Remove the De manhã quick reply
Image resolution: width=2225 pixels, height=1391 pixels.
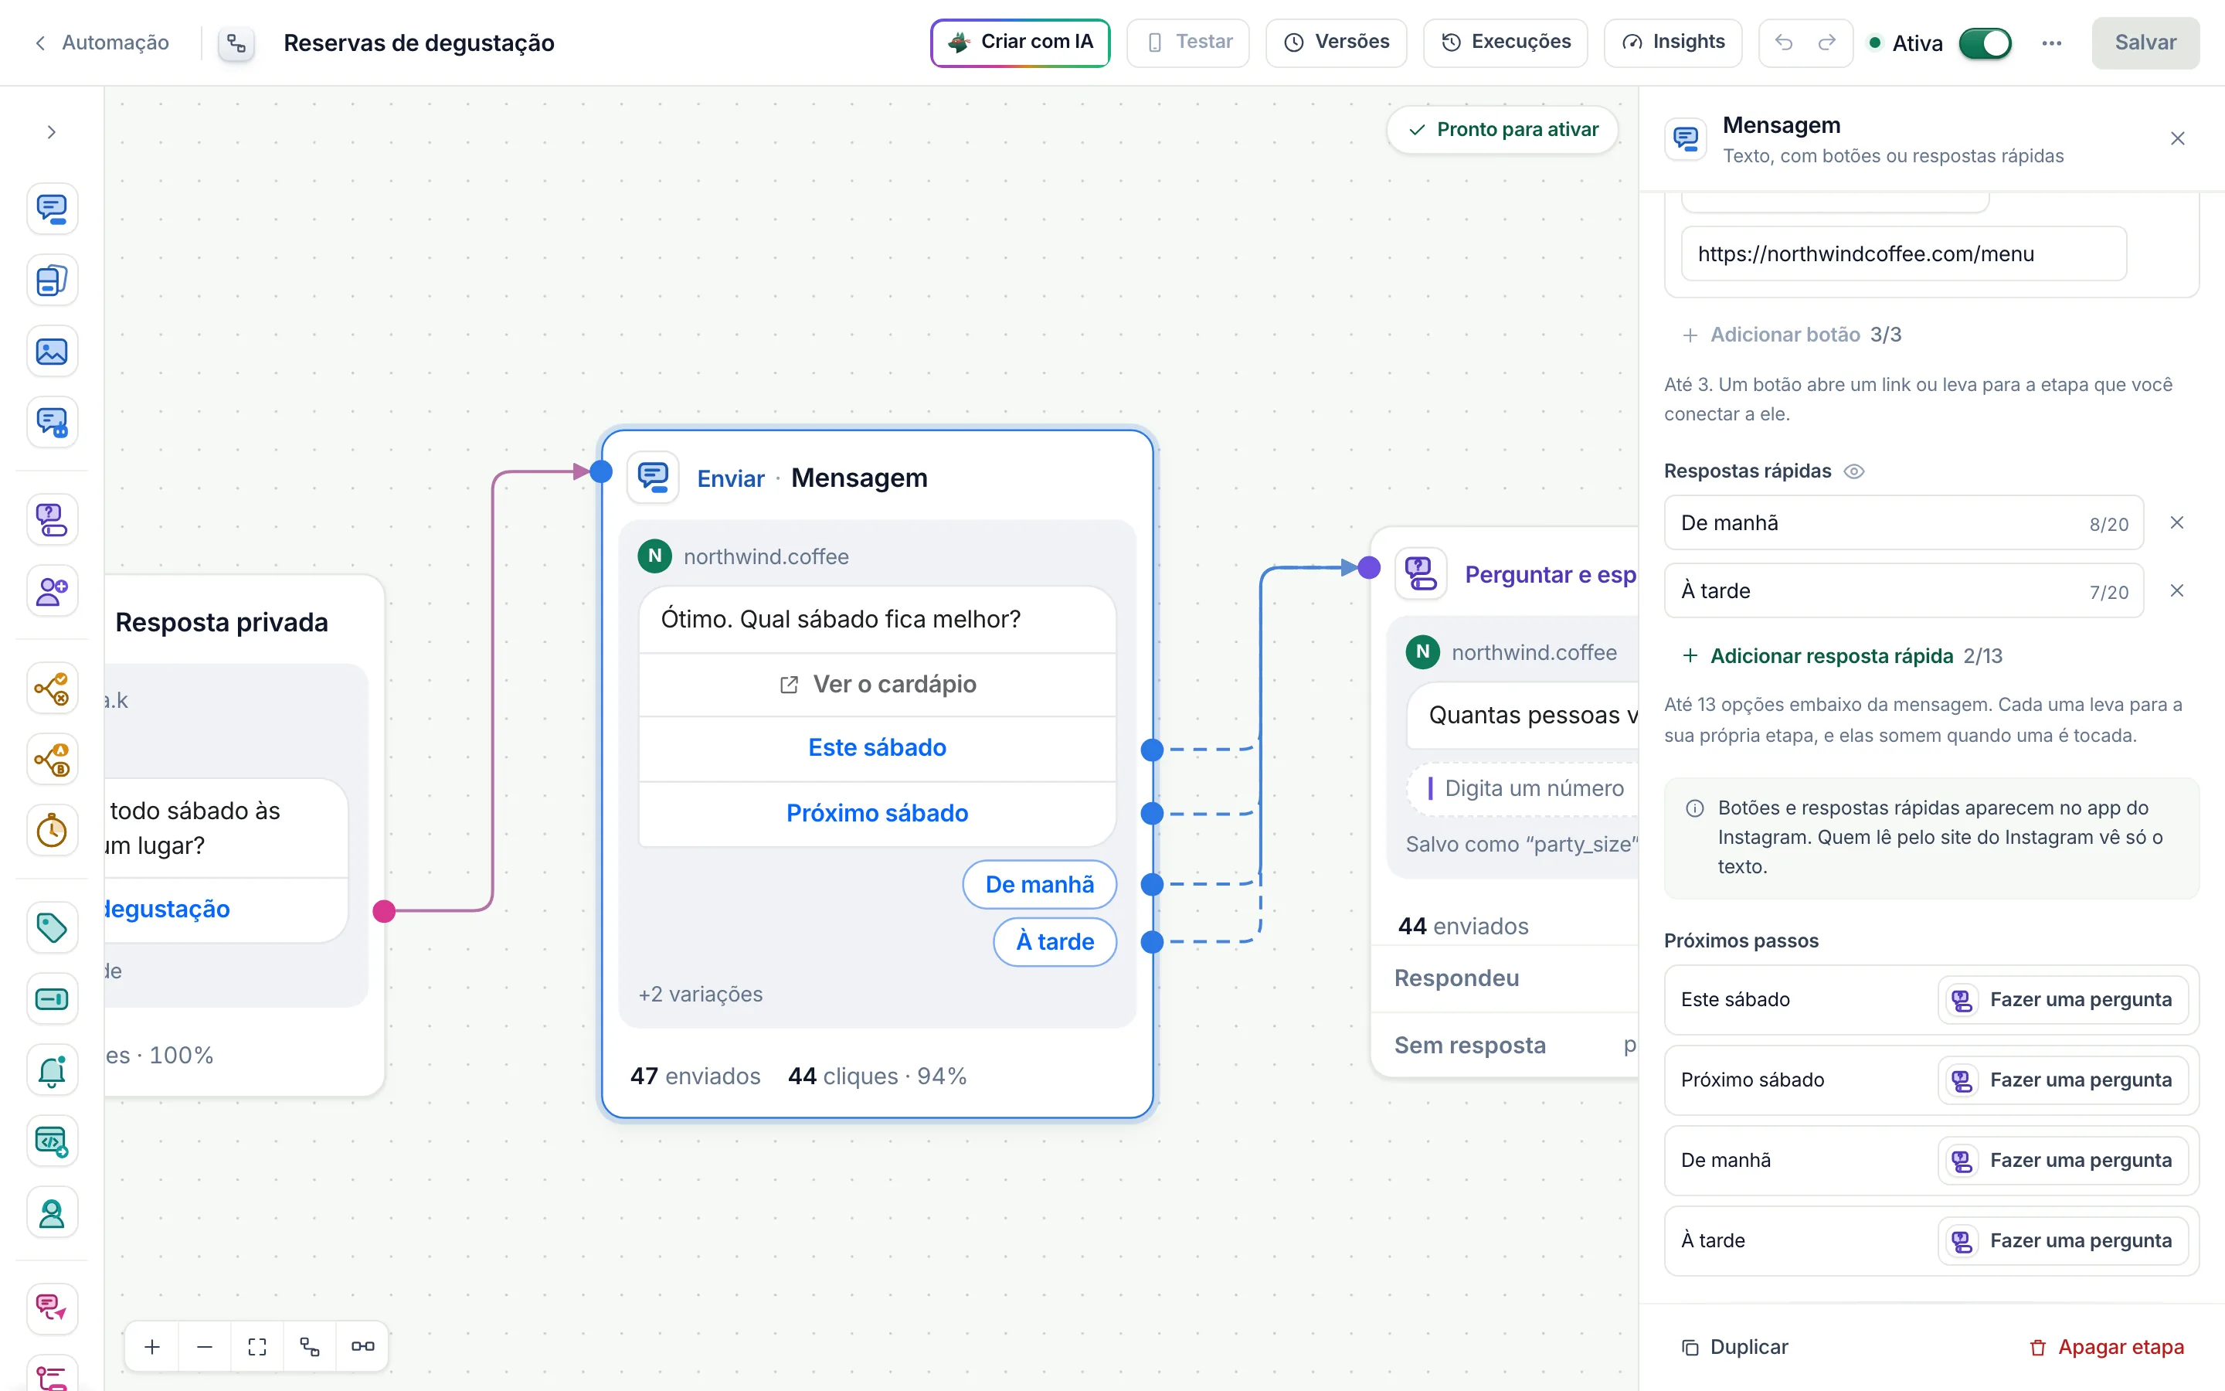point(2176,522)
